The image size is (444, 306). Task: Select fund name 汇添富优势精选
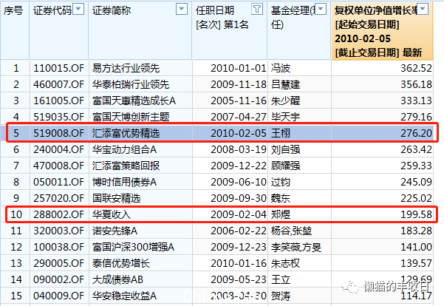coord(126,133)
